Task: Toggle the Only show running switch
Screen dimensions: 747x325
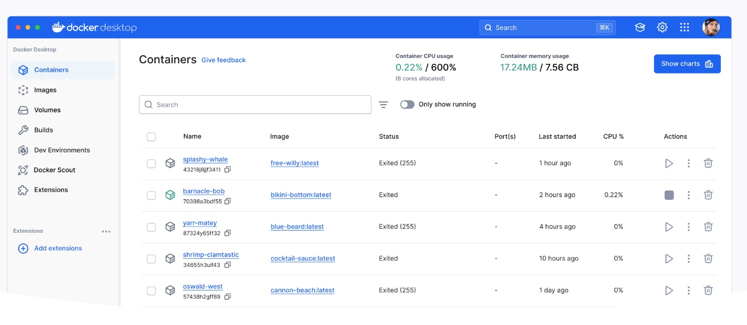Action: 407,105
